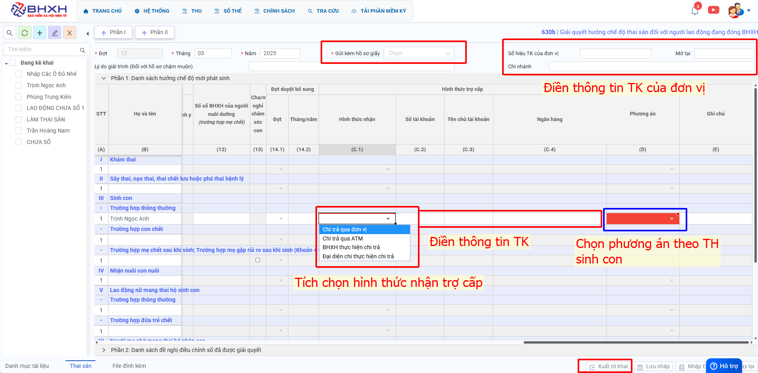Collapse the left sidebar arrow
The image size is (758, 373).
(x=87, y=33)
